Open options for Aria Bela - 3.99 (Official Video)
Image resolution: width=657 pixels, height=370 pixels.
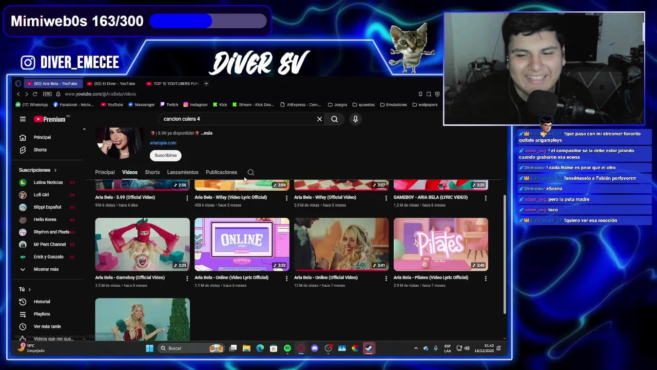[187, 198]
